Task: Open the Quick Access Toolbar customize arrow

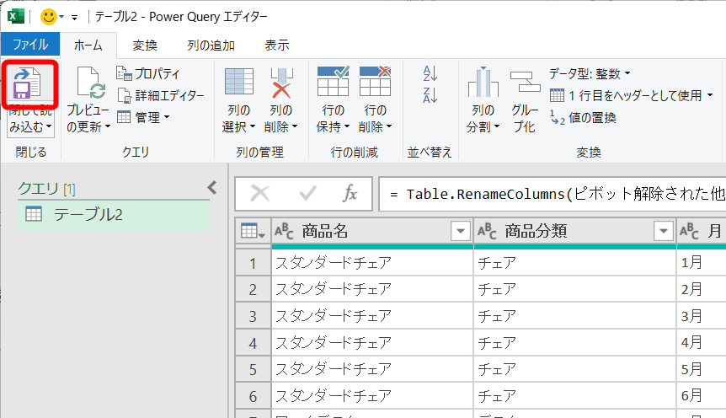Action: coord(74,18)
